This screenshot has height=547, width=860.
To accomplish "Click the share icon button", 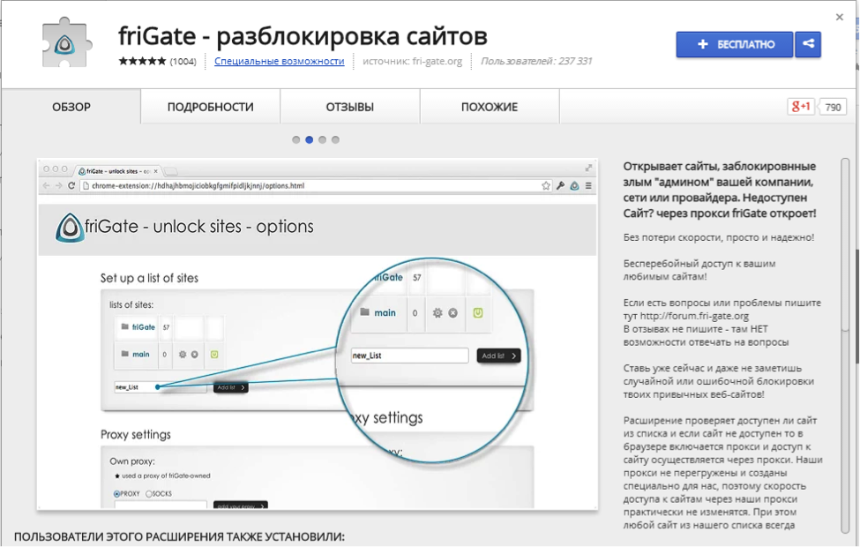I will pyautogui.click(x=809, y=44).
